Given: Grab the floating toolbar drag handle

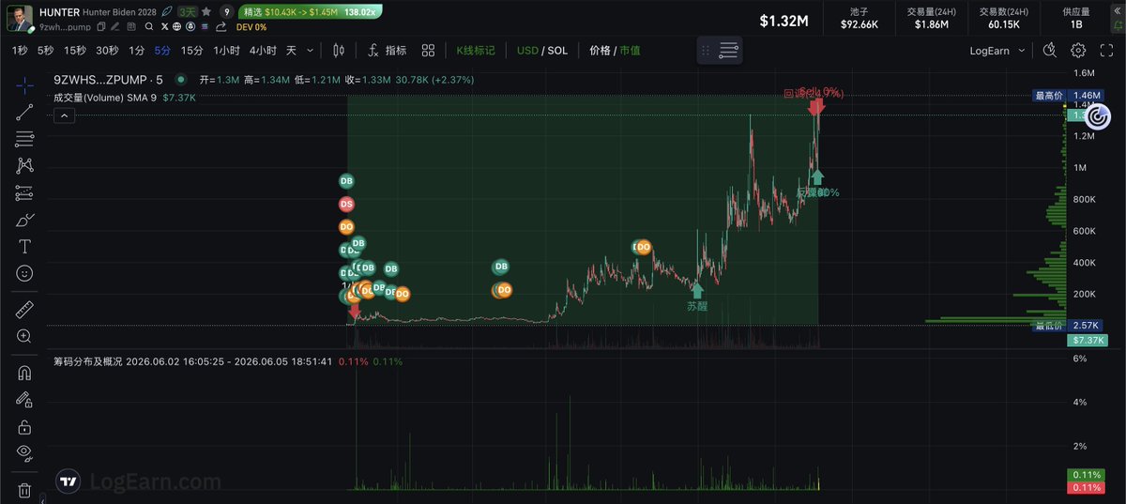Looking at the screenshot, I should [x=706, y=51].
